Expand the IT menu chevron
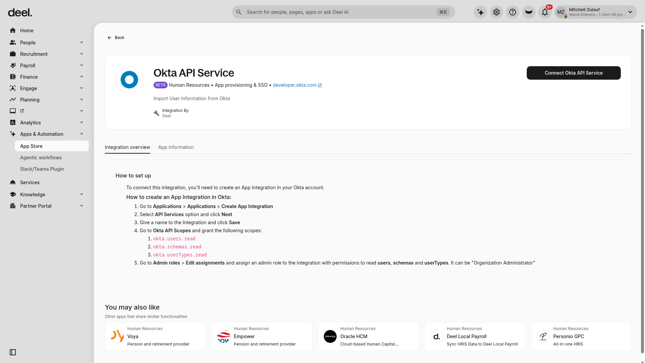645x363 pixels. coord(82,111)
